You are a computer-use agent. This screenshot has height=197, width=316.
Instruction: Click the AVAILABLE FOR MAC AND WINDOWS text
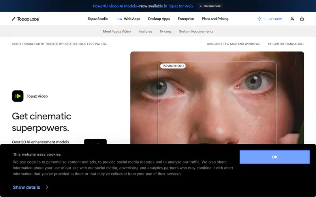click(x=233, y=44)
